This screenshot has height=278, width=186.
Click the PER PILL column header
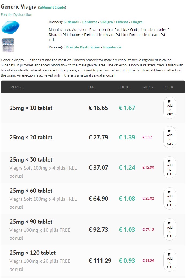pyautogui.click(x=124, y=87)
